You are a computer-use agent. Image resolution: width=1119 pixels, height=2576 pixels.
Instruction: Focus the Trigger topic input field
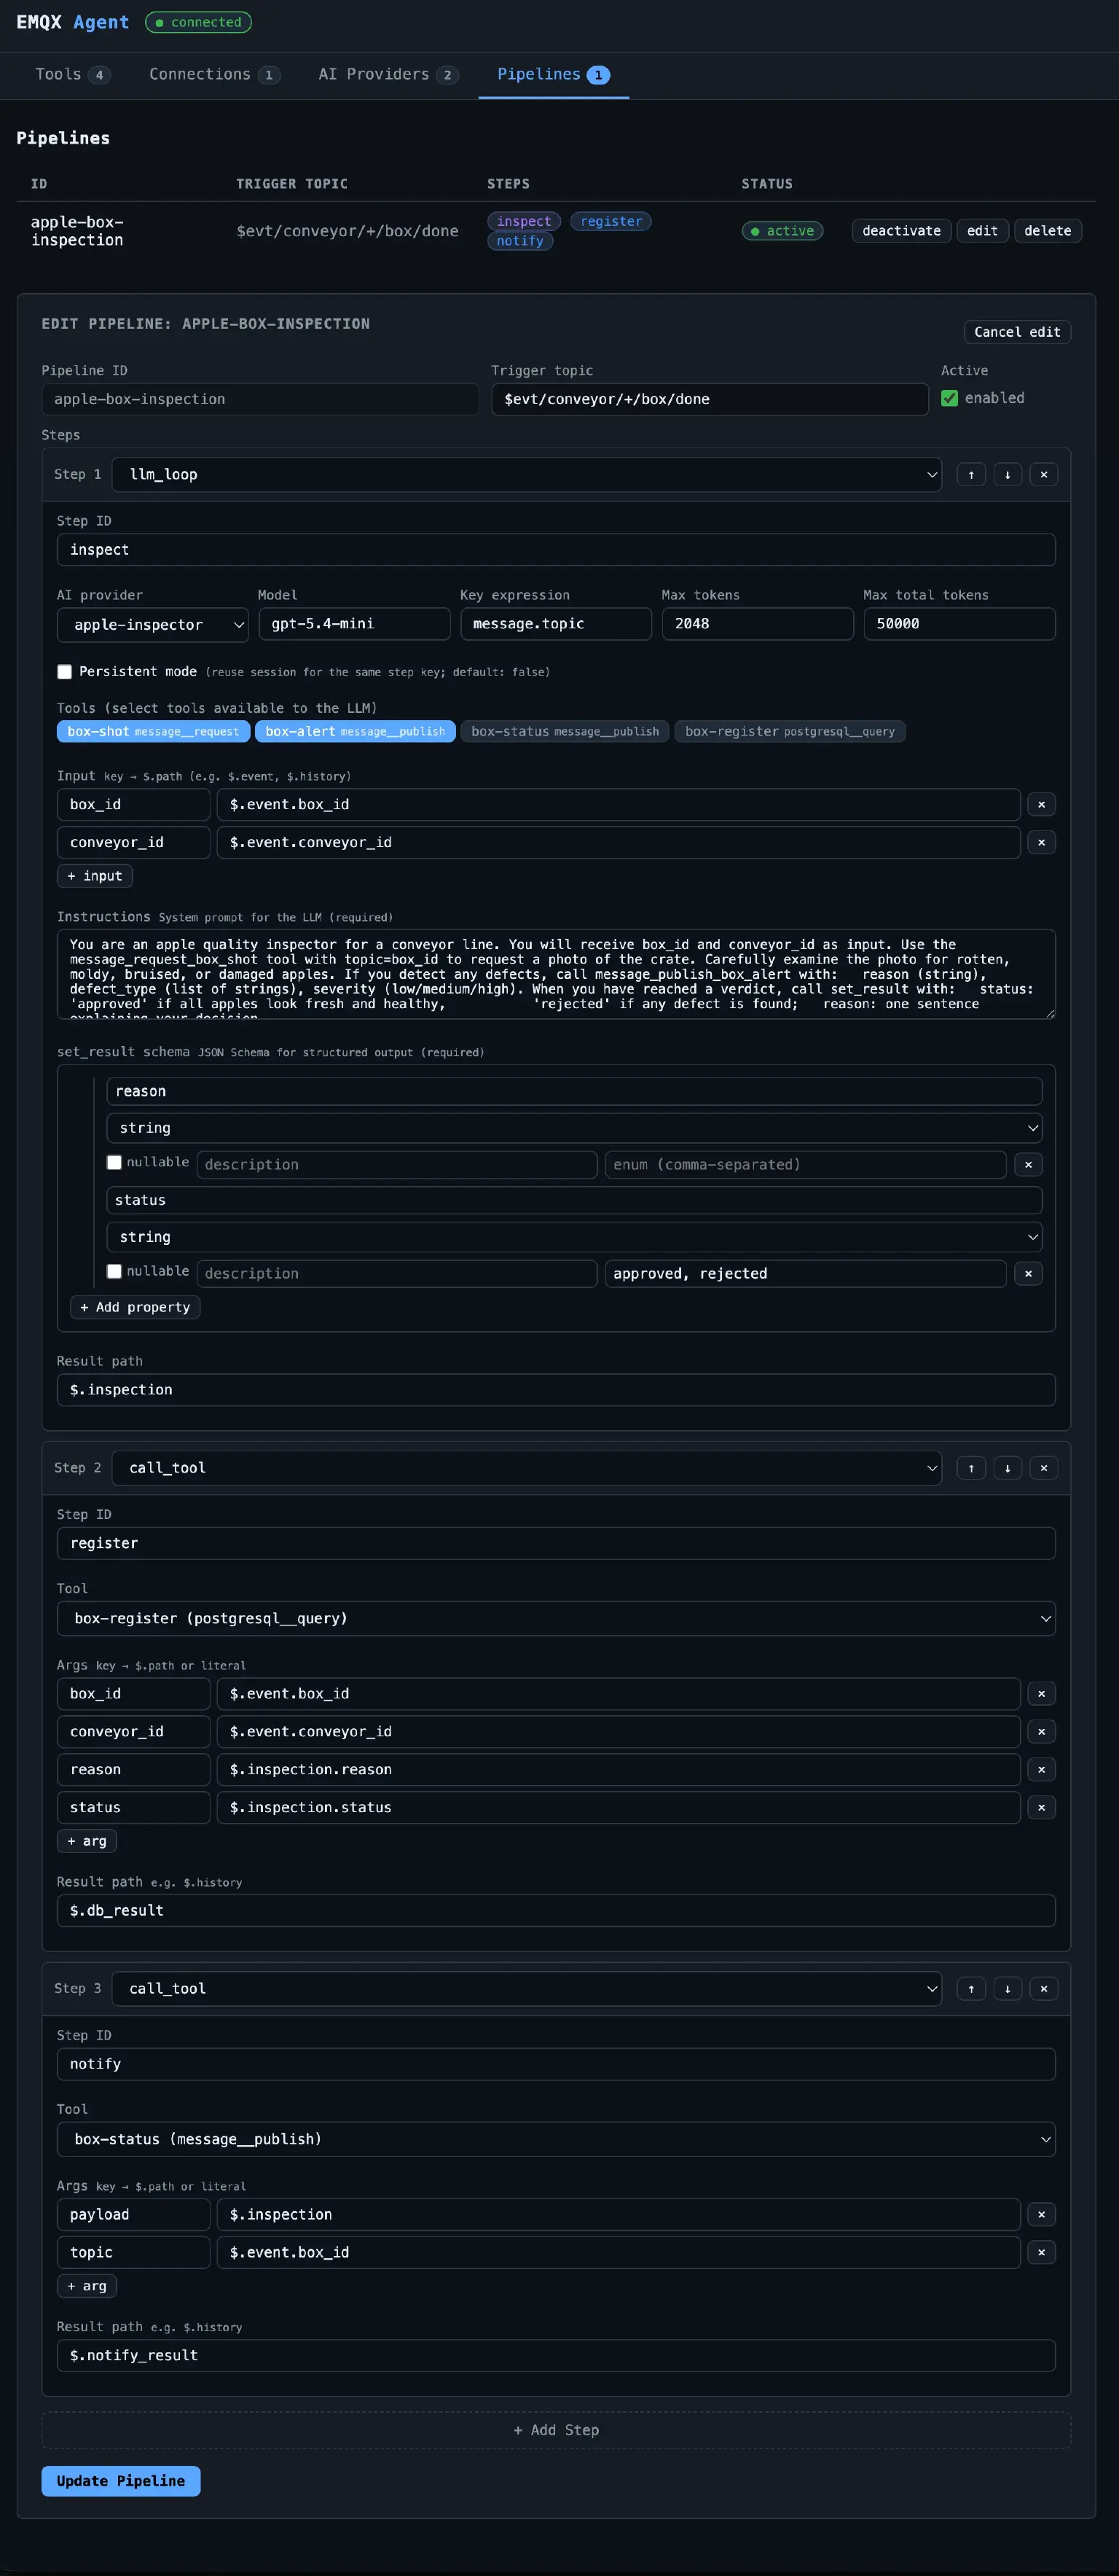point(710,399)
